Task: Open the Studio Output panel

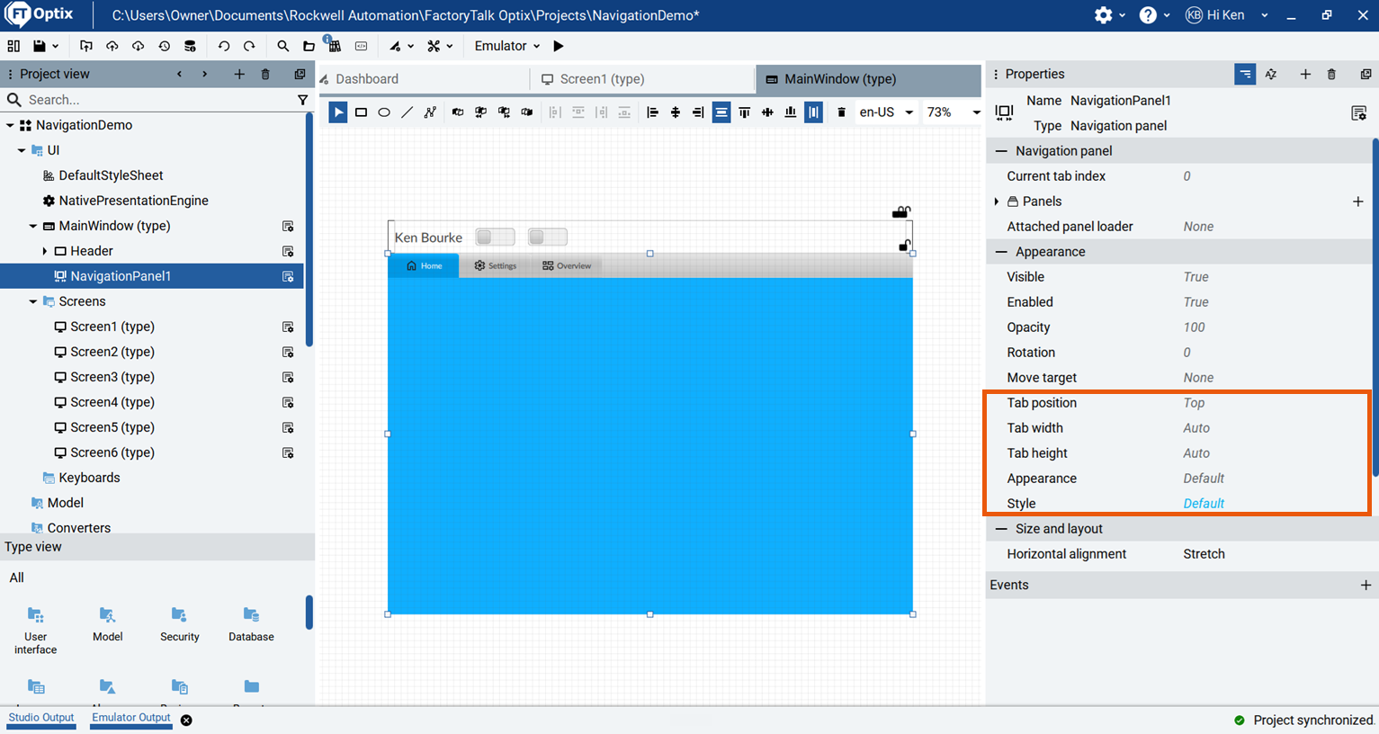Action: point(41,718)
